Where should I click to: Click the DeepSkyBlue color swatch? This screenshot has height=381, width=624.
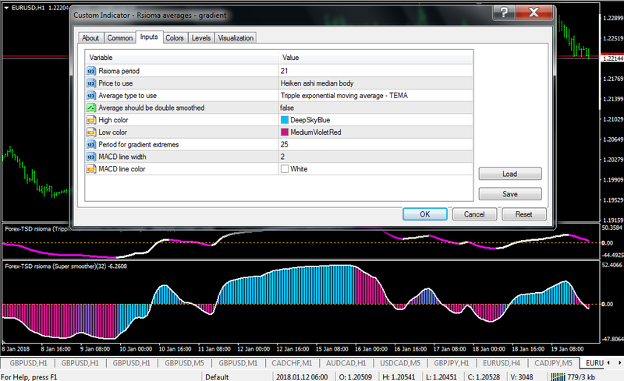point(284,120)
